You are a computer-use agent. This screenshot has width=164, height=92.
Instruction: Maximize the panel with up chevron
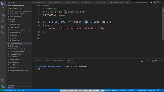pyautogui.click(x=159, y=61)
